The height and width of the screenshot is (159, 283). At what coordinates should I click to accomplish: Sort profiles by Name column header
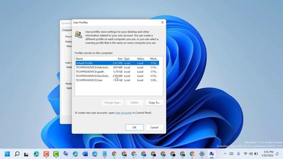click(x=93, y=59)
